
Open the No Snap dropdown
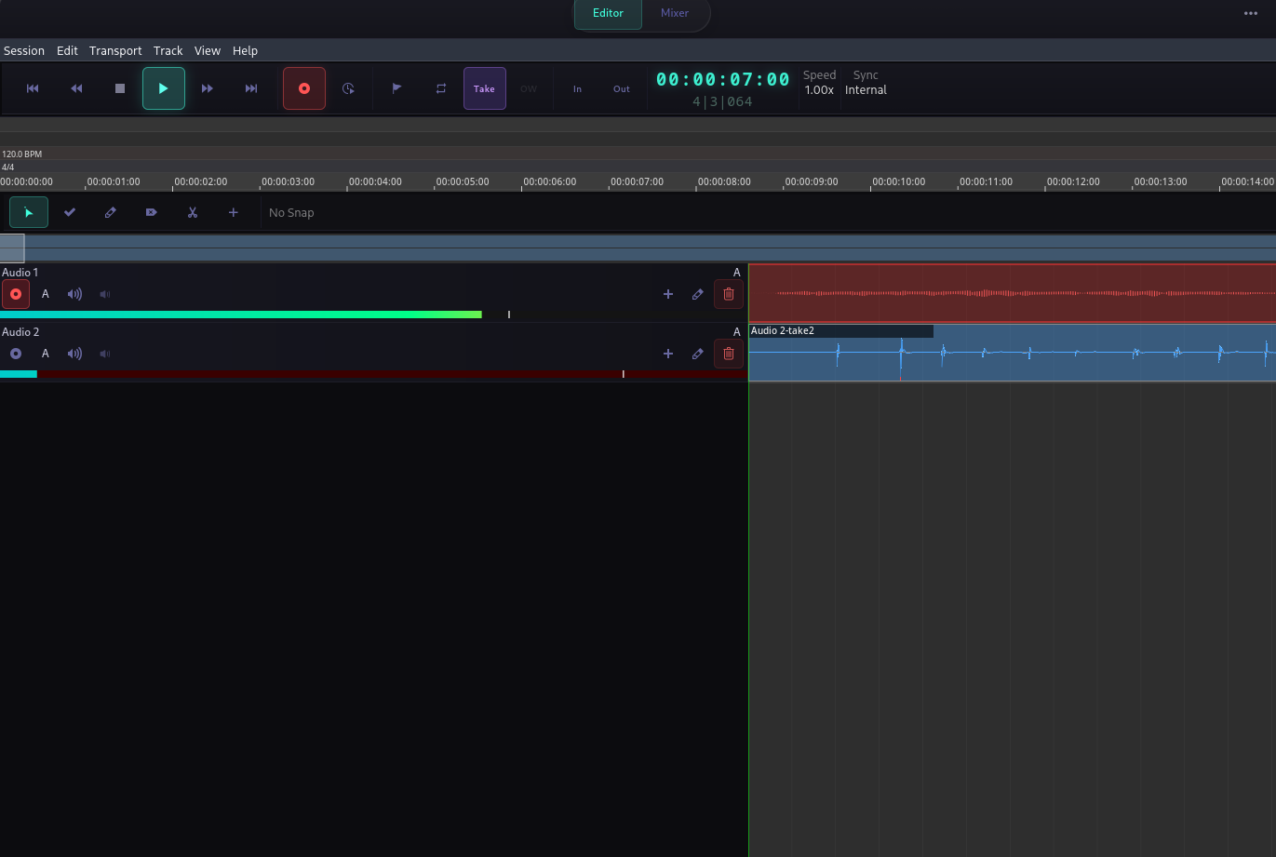click(291, 212)
